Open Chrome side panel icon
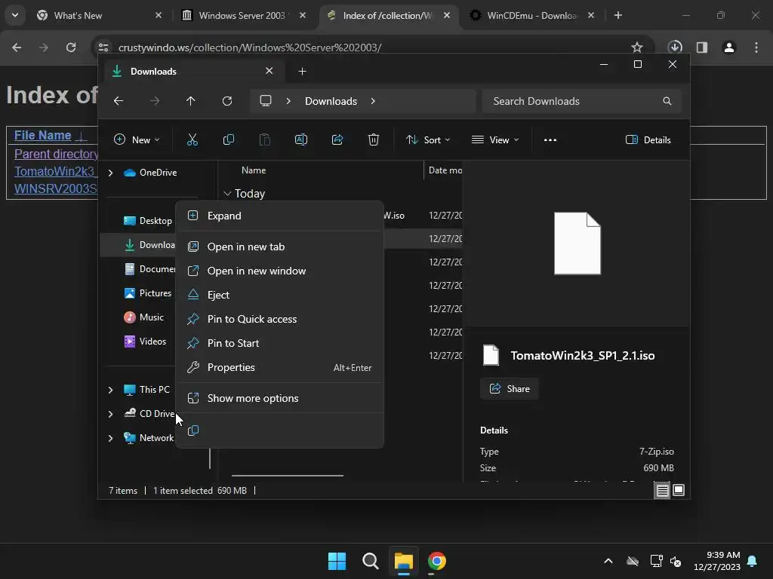 [702, 47]
